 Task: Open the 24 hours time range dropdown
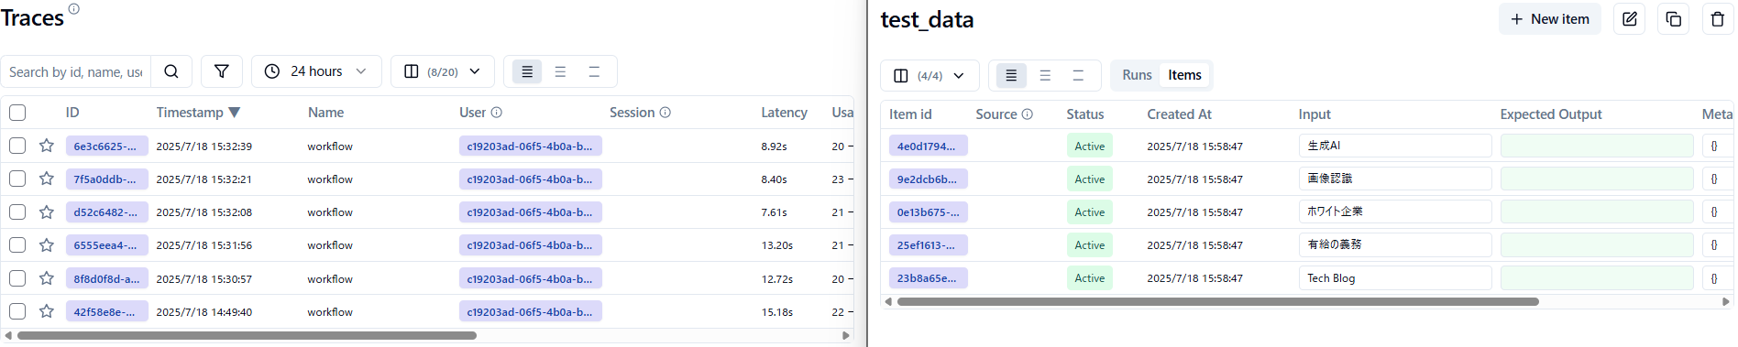pos(316,71)
